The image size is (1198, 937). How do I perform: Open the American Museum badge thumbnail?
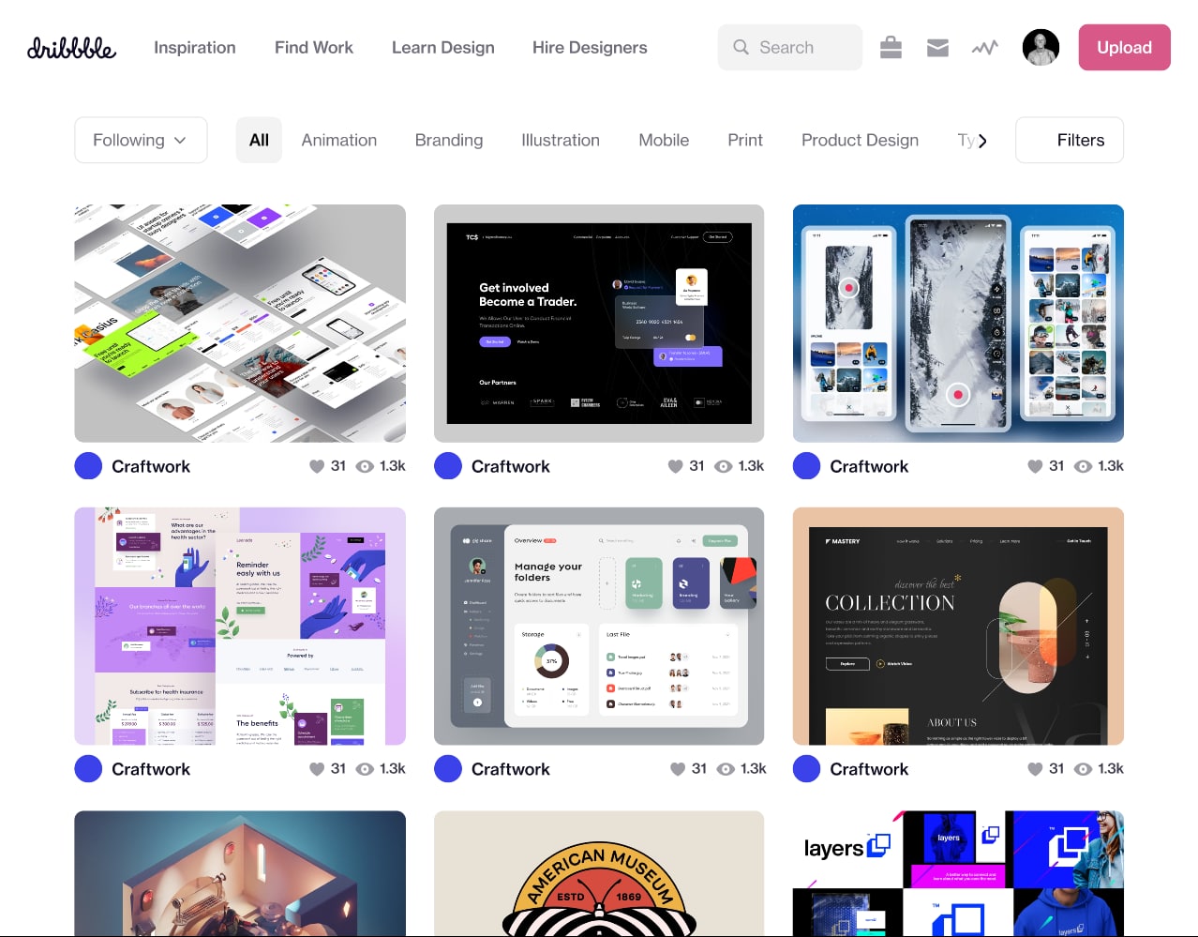599,873
